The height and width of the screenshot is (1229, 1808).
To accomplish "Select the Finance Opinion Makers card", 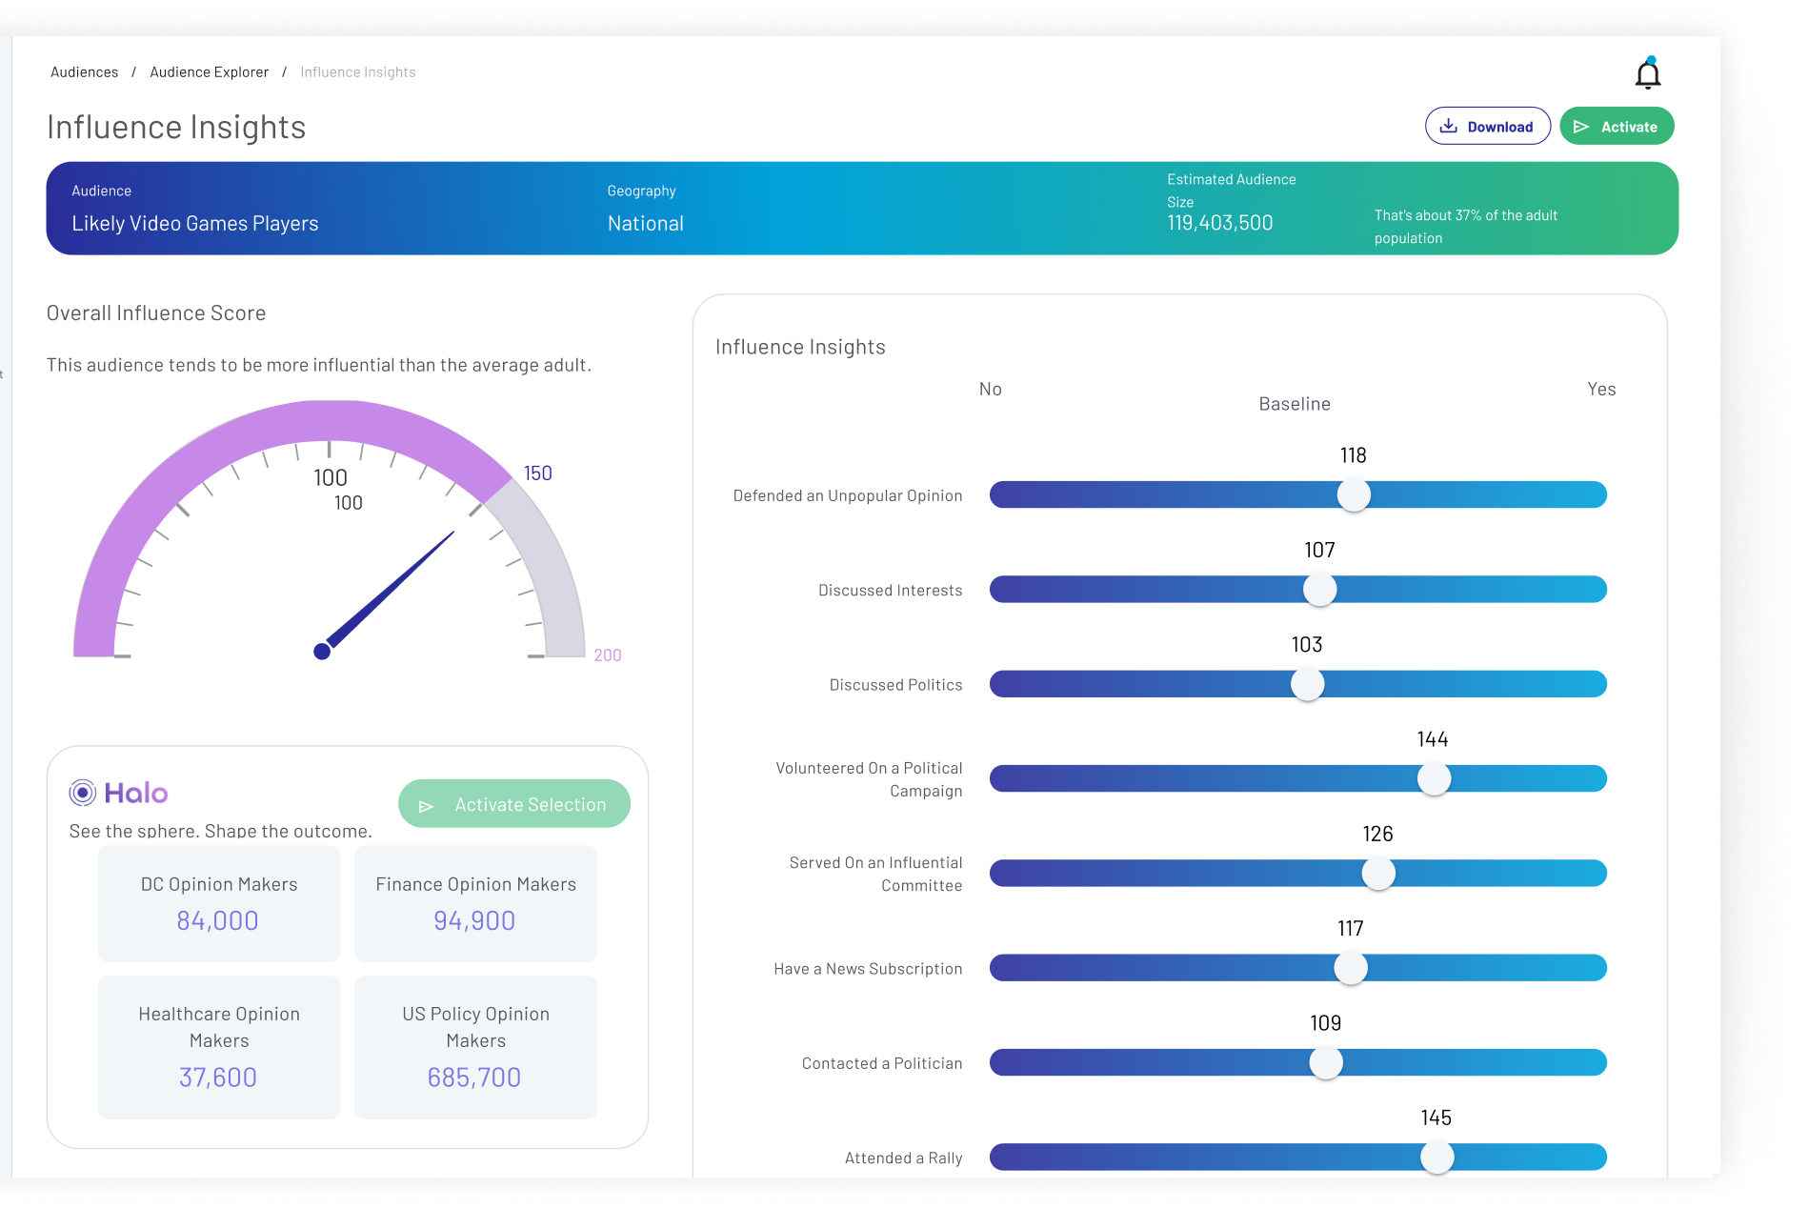I will click(476, 903).
